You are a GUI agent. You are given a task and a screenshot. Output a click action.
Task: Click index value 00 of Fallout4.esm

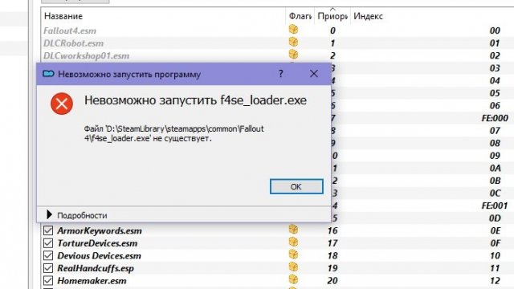point(495,31)
